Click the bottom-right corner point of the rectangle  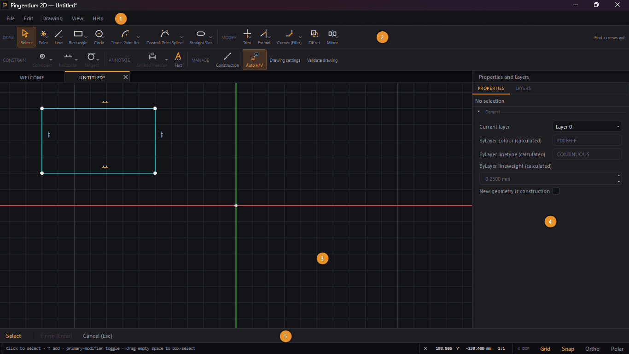(x=155, y=173)
